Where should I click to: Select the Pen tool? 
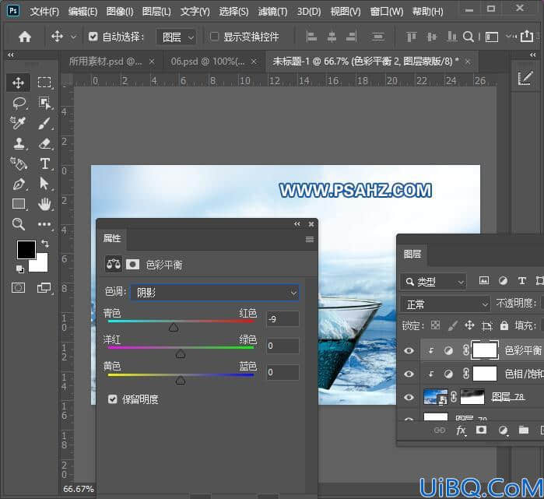(19, 184)
